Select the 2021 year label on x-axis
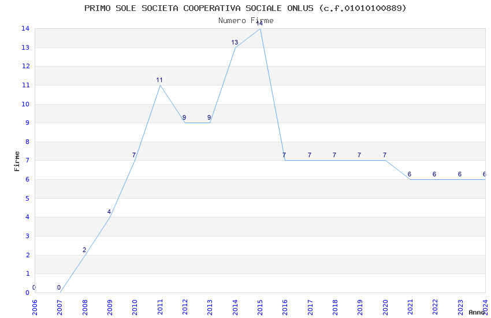Screen dimensions: 491x318 tap(410, 307)
